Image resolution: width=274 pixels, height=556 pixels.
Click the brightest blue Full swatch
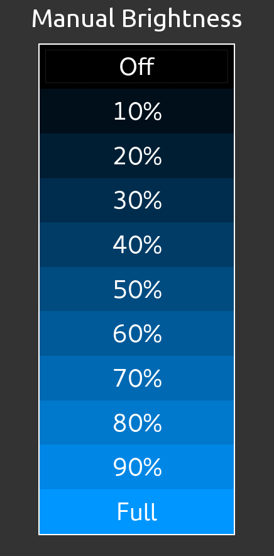[x=136, y=512]
